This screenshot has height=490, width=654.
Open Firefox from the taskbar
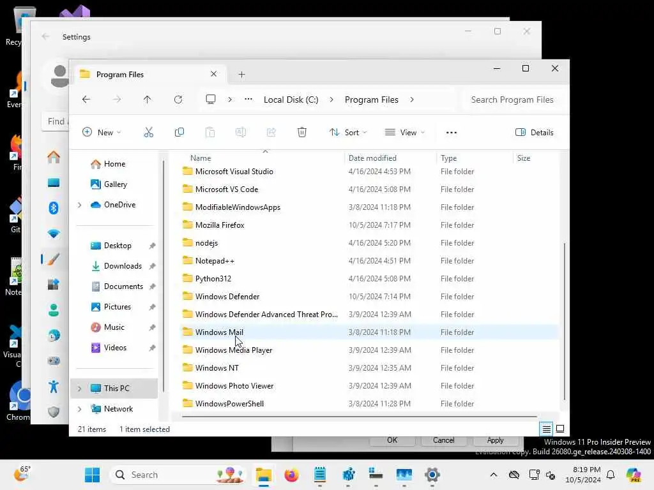[x=291, y=475]
